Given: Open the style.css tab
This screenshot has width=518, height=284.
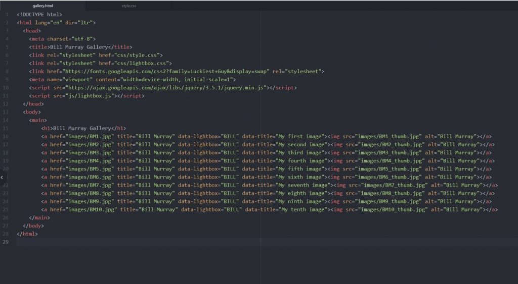Looking at the screenshot, I should 129,6.
